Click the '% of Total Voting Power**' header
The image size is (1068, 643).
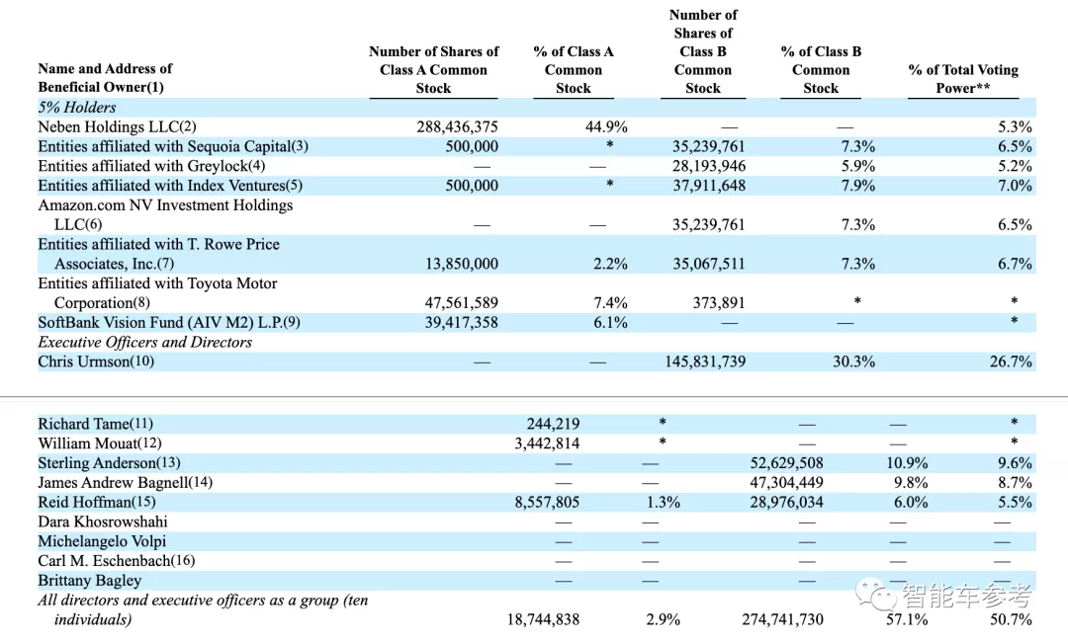pyautogui.click(x=962, y=79)
